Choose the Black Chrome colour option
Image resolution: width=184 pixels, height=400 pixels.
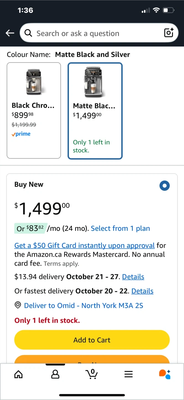point(34,111)
